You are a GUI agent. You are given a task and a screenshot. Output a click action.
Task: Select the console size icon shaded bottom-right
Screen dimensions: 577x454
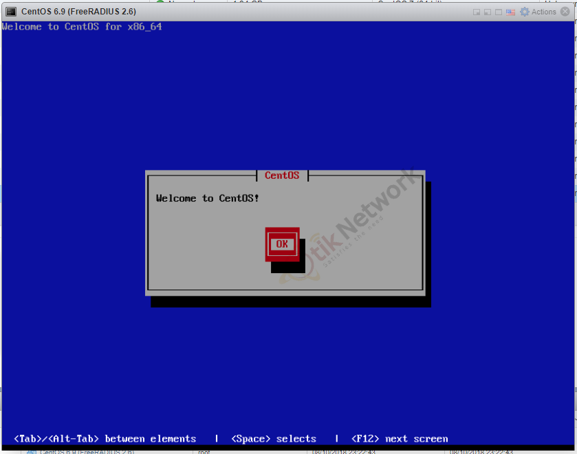[x=477, y=12]
